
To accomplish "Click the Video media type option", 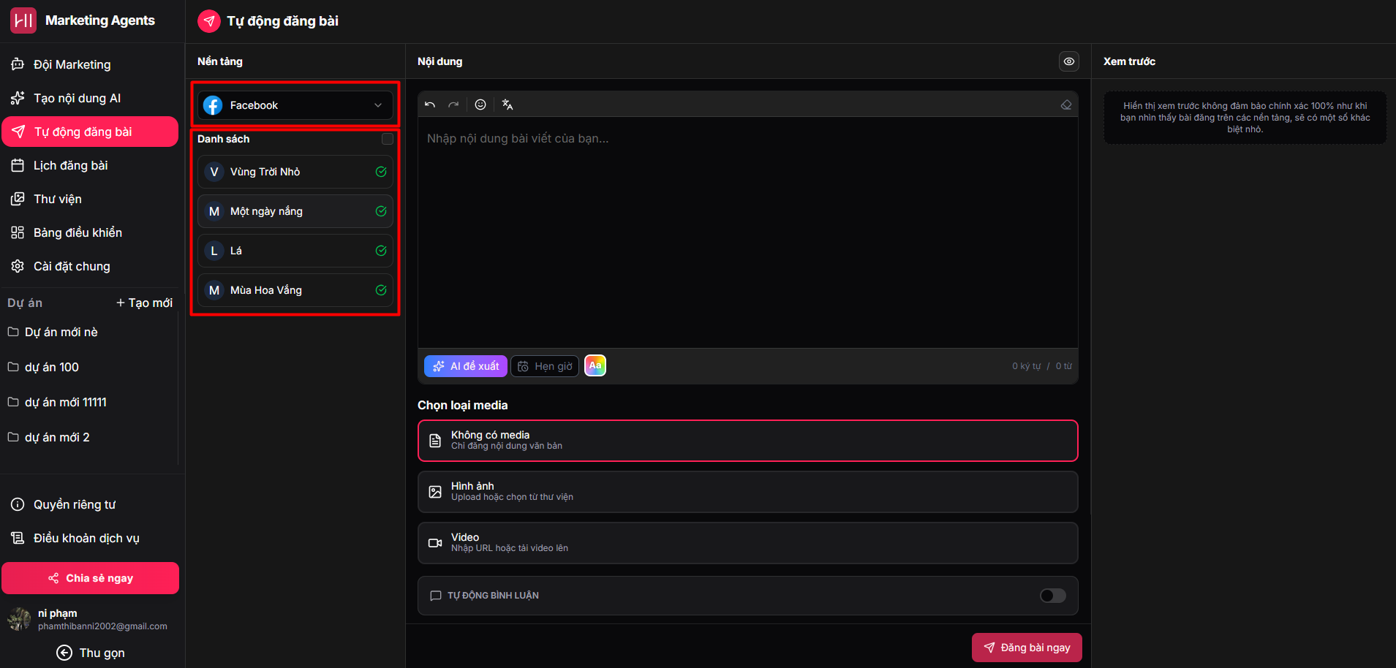I will click(747, 542).
